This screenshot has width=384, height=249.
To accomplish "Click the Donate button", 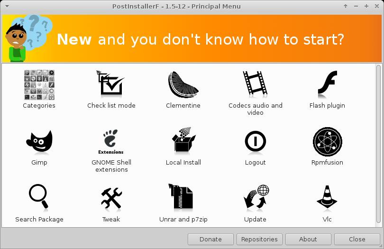I will 210,239.
